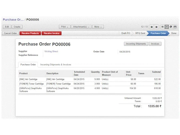The image size is (180, 135).
Task: Click the subtotal 618.00
Action: pos(157,88)
